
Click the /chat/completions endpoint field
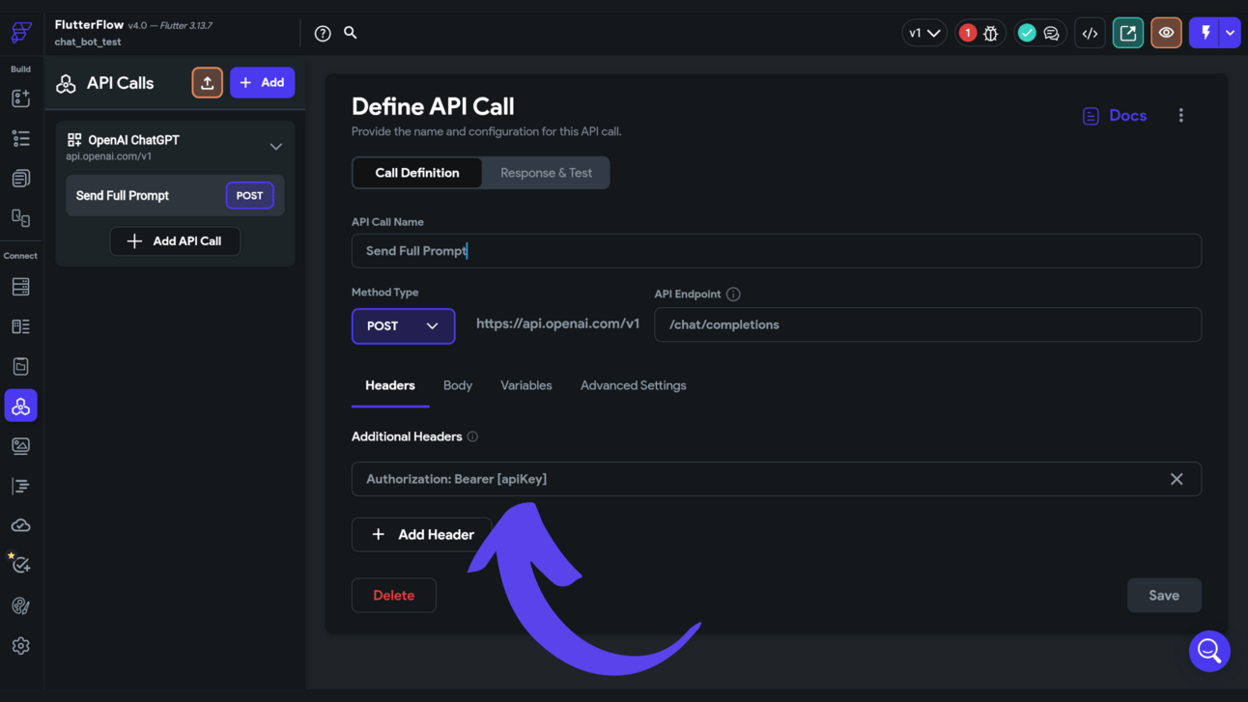928,325
